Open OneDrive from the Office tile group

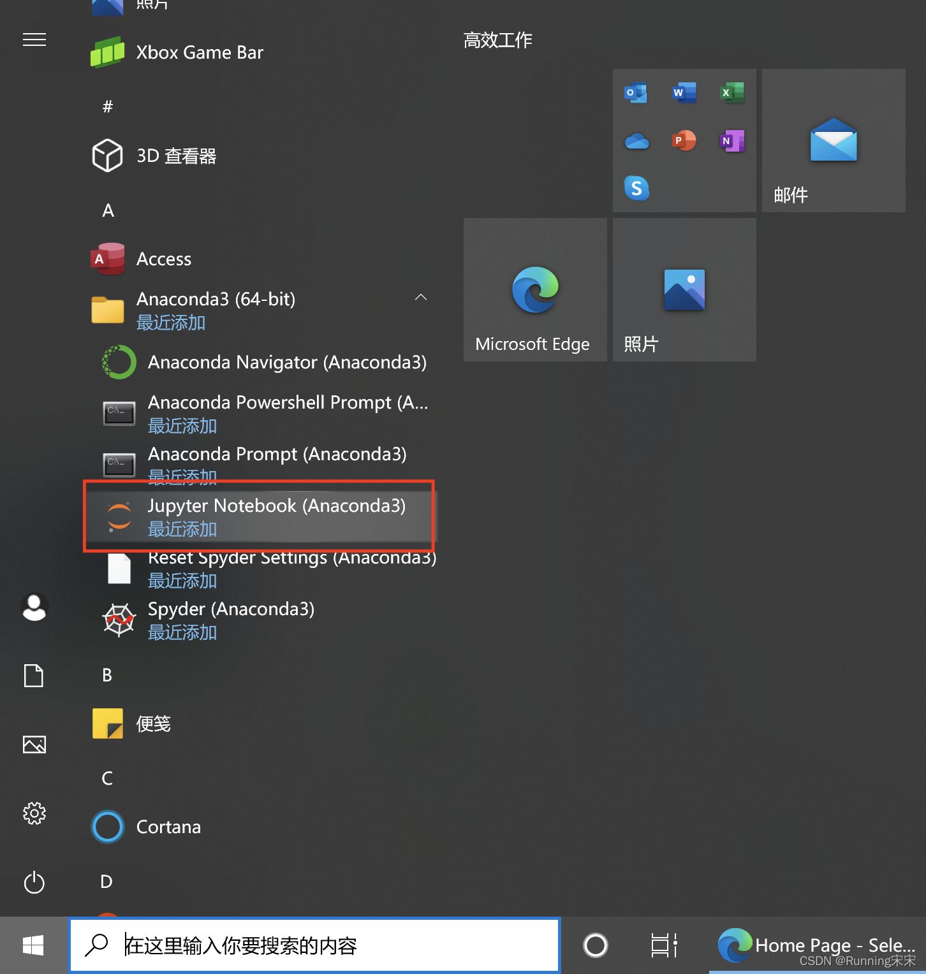636,141
